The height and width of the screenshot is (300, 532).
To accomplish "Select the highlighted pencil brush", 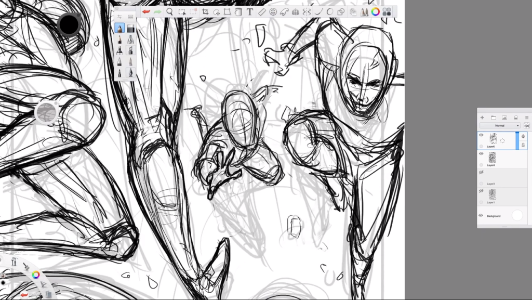I will pyautogui.click(x=119, y=28).
